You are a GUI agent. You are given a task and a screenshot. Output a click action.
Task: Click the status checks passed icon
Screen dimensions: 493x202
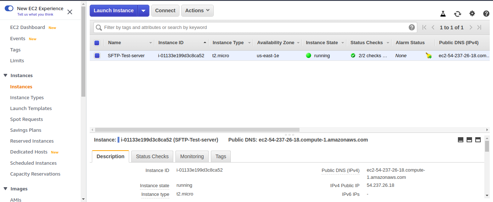[353, 56]
